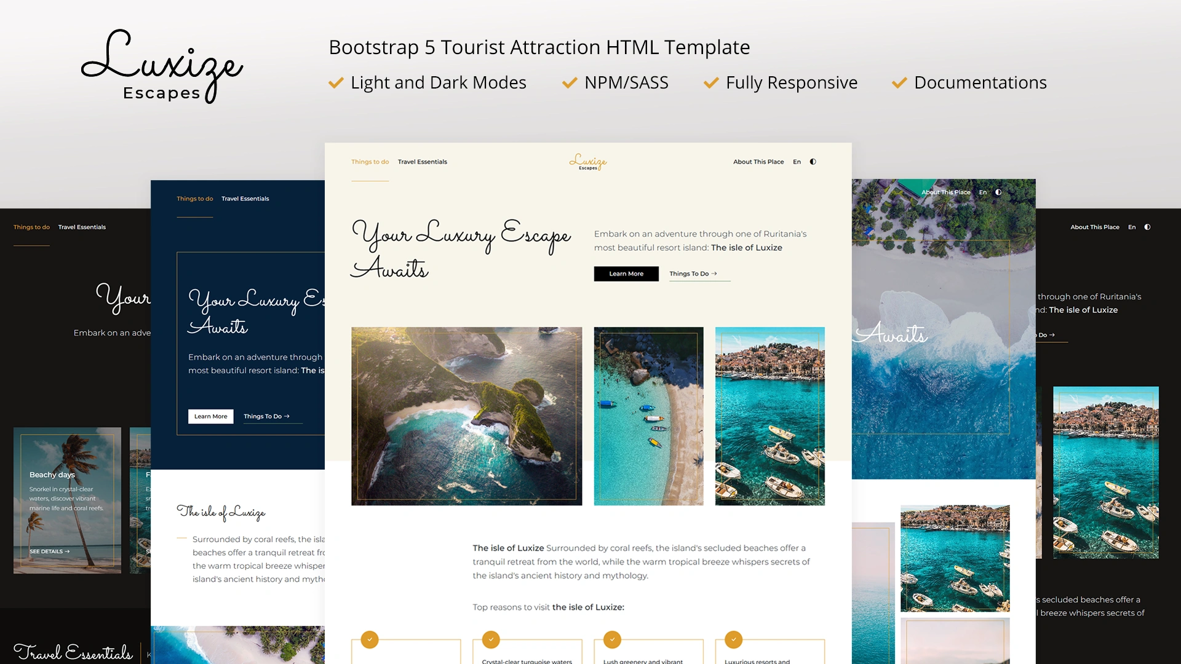The width and height of the screenshot is (1181, 664).
Task: Click orange check badge above Crystal-clear turquoise waters
Action: click(x=491, y=639)
